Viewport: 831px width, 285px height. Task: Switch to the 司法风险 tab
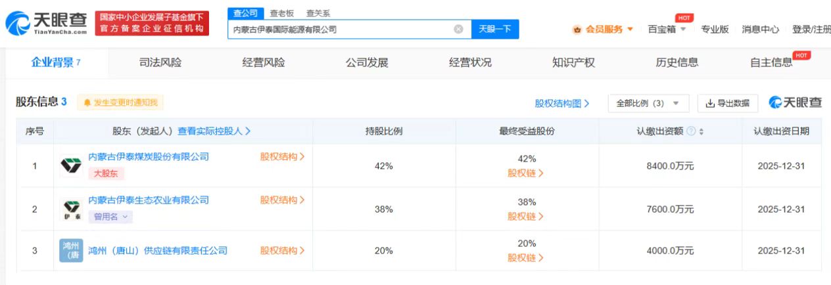point(160,63)
